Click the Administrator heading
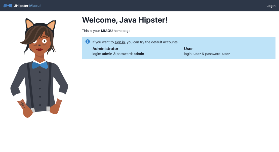 [105, 49]
